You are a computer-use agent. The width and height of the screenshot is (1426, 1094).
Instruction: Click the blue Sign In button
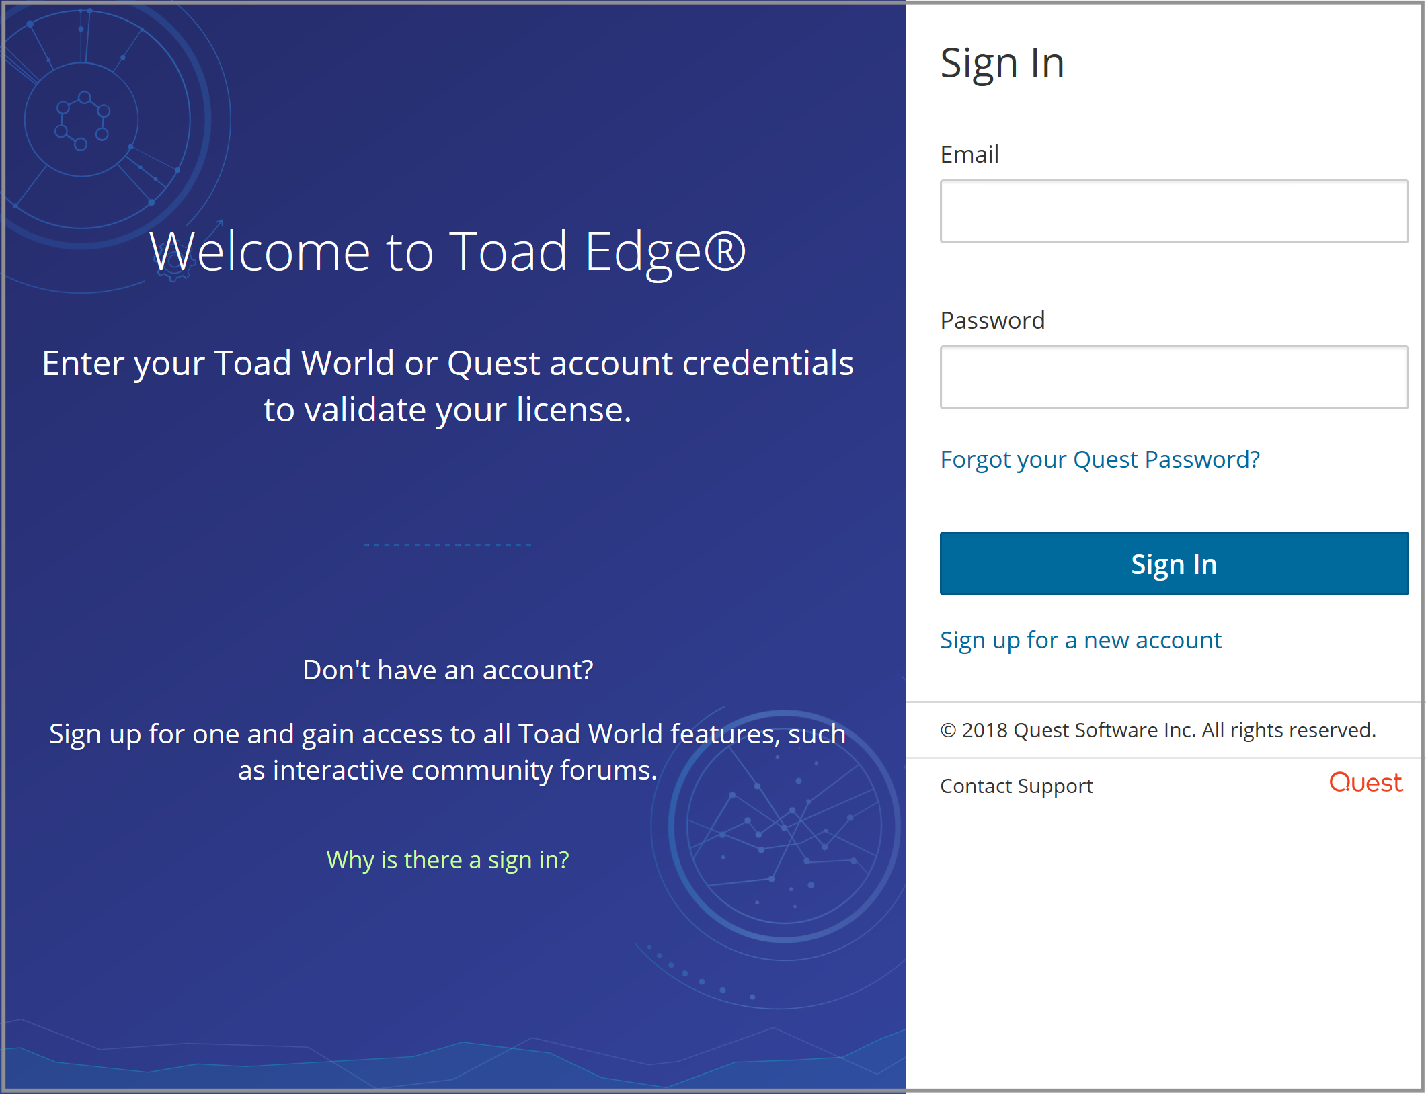1174,563
